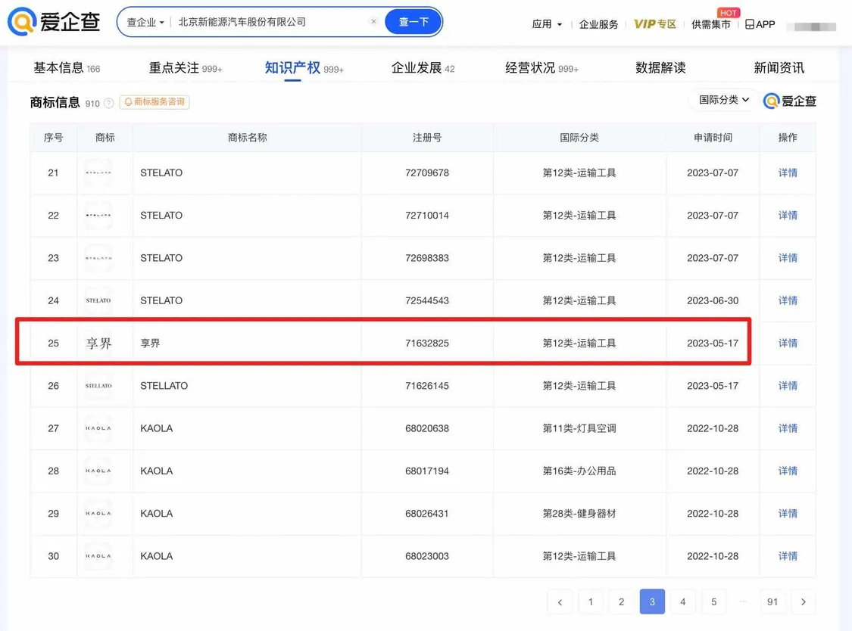This screenshot has width=852, height=631.
Task: Open the 查企业 search type dropdown
Action: click(145, 22)
